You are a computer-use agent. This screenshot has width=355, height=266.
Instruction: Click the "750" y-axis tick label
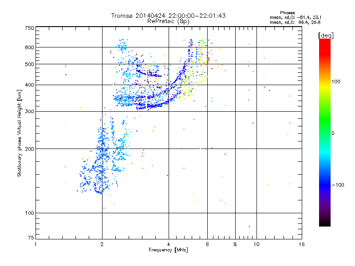tap(29, 28)
